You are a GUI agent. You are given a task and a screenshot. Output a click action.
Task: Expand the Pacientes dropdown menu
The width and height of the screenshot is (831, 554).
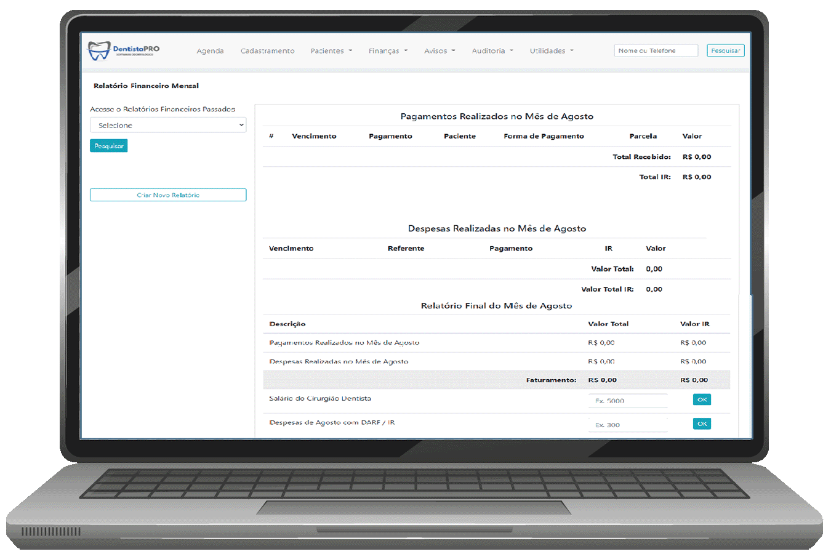(331, 51)
